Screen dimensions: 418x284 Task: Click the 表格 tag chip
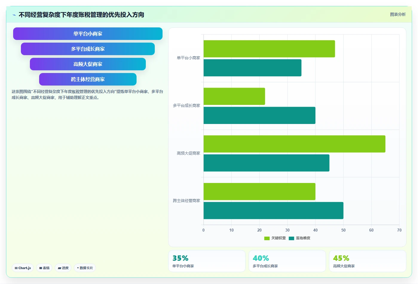(44, 268)
